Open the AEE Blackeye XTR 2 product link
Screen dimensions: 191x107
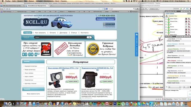tap(63, 69)
